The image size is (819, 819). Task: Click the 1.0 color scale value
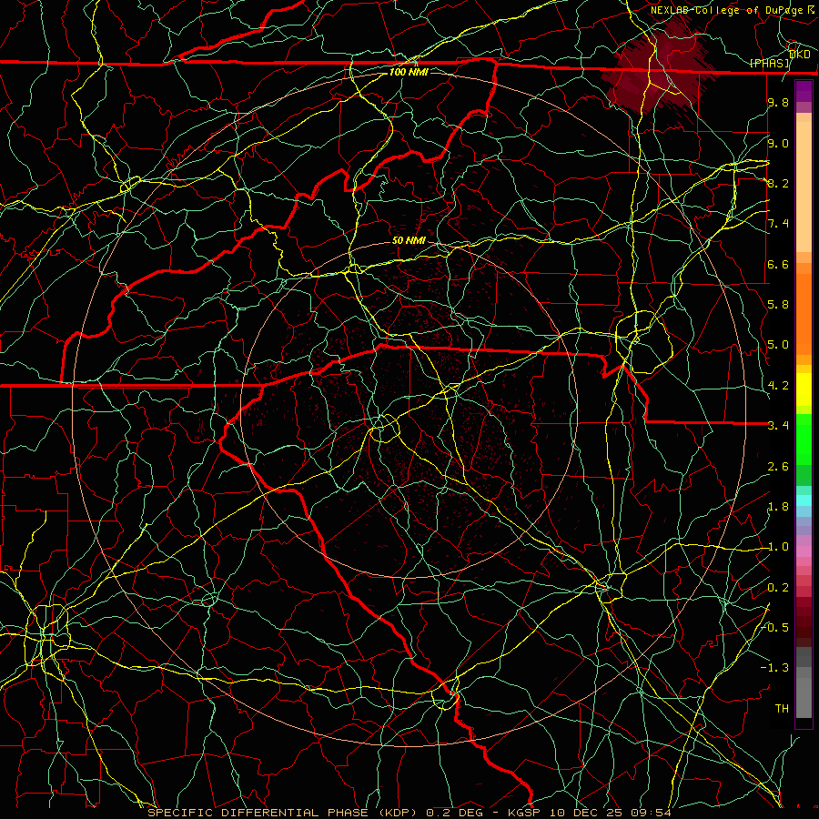click(778, 547)
